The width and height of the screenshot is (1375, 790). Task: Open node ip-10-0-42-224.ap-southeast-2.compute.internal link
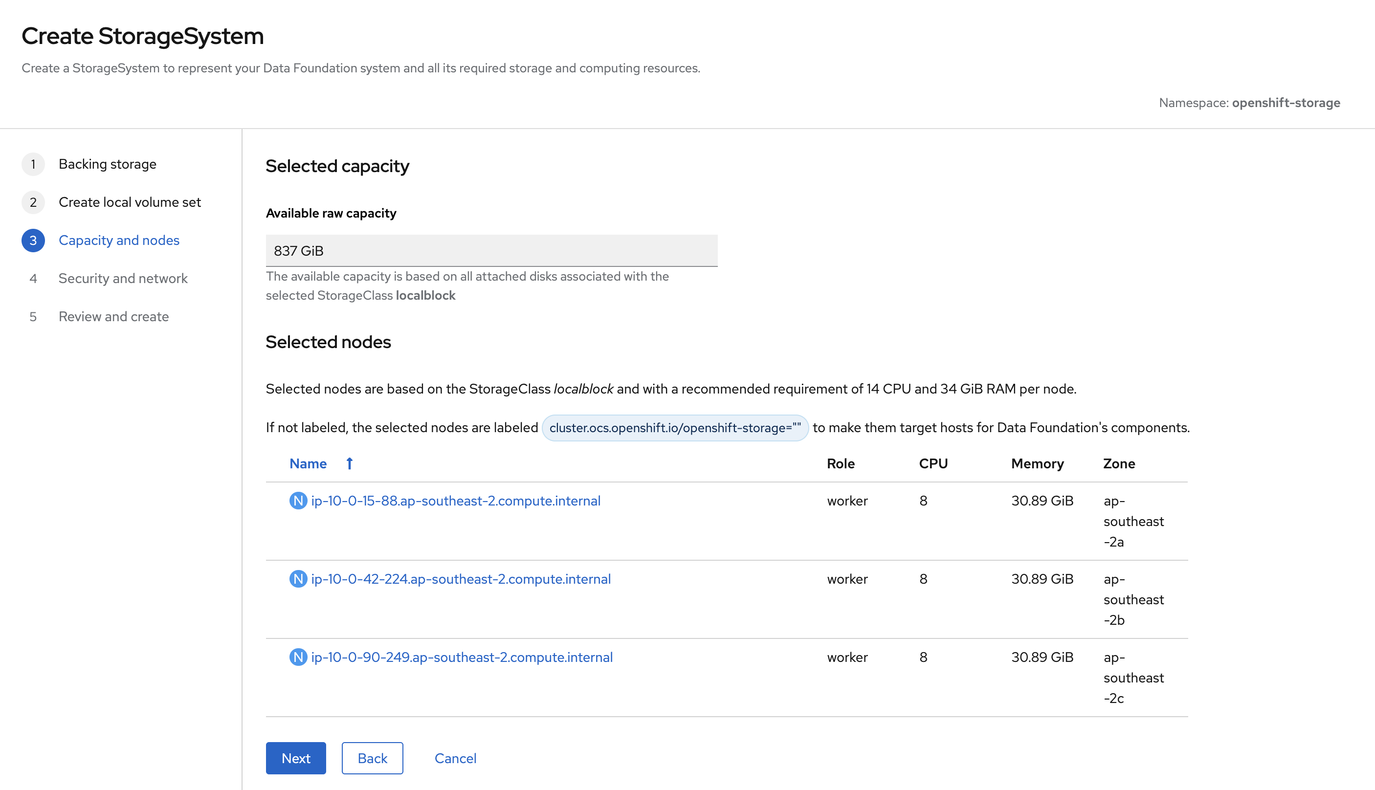pyautogui.click(x=461, y=579)
